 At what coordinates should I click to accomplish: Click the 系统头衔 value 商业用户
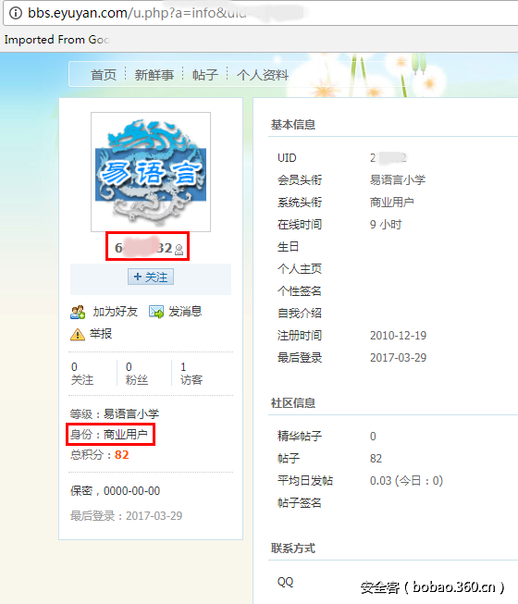click(392, 203)
